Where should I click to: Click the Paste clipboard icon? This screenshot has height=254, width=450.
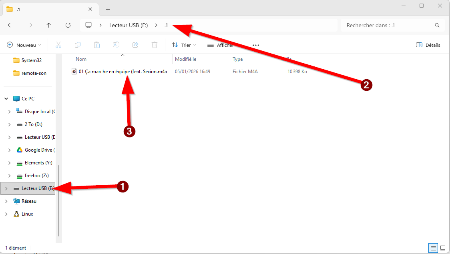pos(97,45)
